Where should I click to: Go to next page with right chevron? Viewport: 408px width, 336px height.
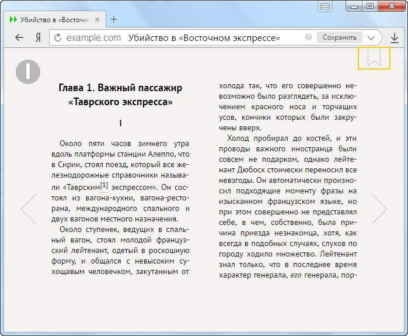tap(379, 209)
